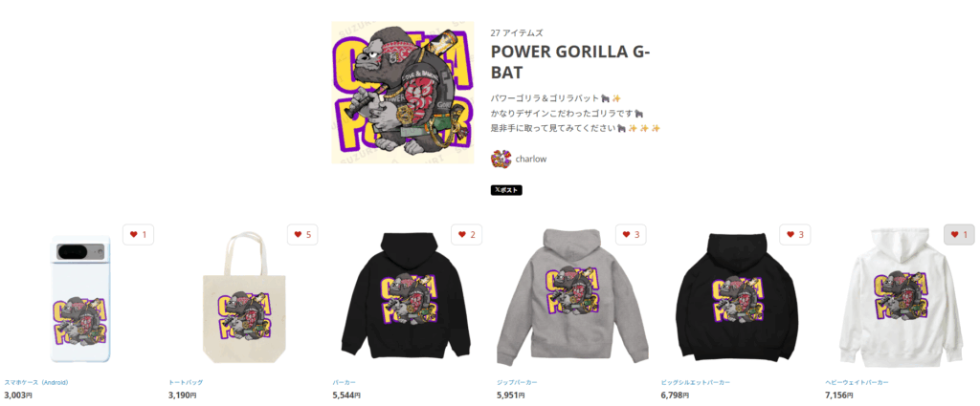The image size is (980, 406).
Task: Open the トートバッグ product link
Action: pos(186,382)
